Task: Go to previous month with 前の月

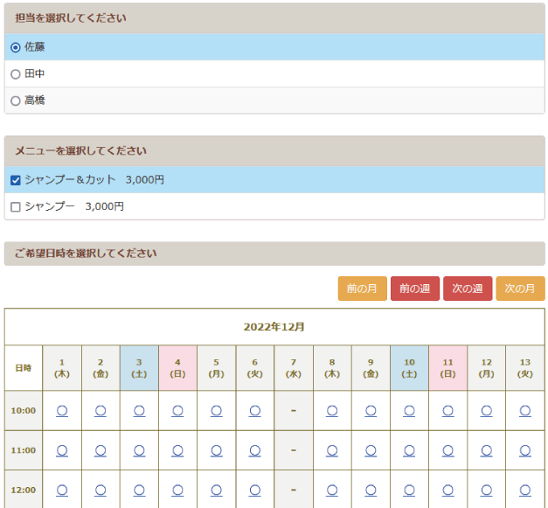Action: [362, 289]
